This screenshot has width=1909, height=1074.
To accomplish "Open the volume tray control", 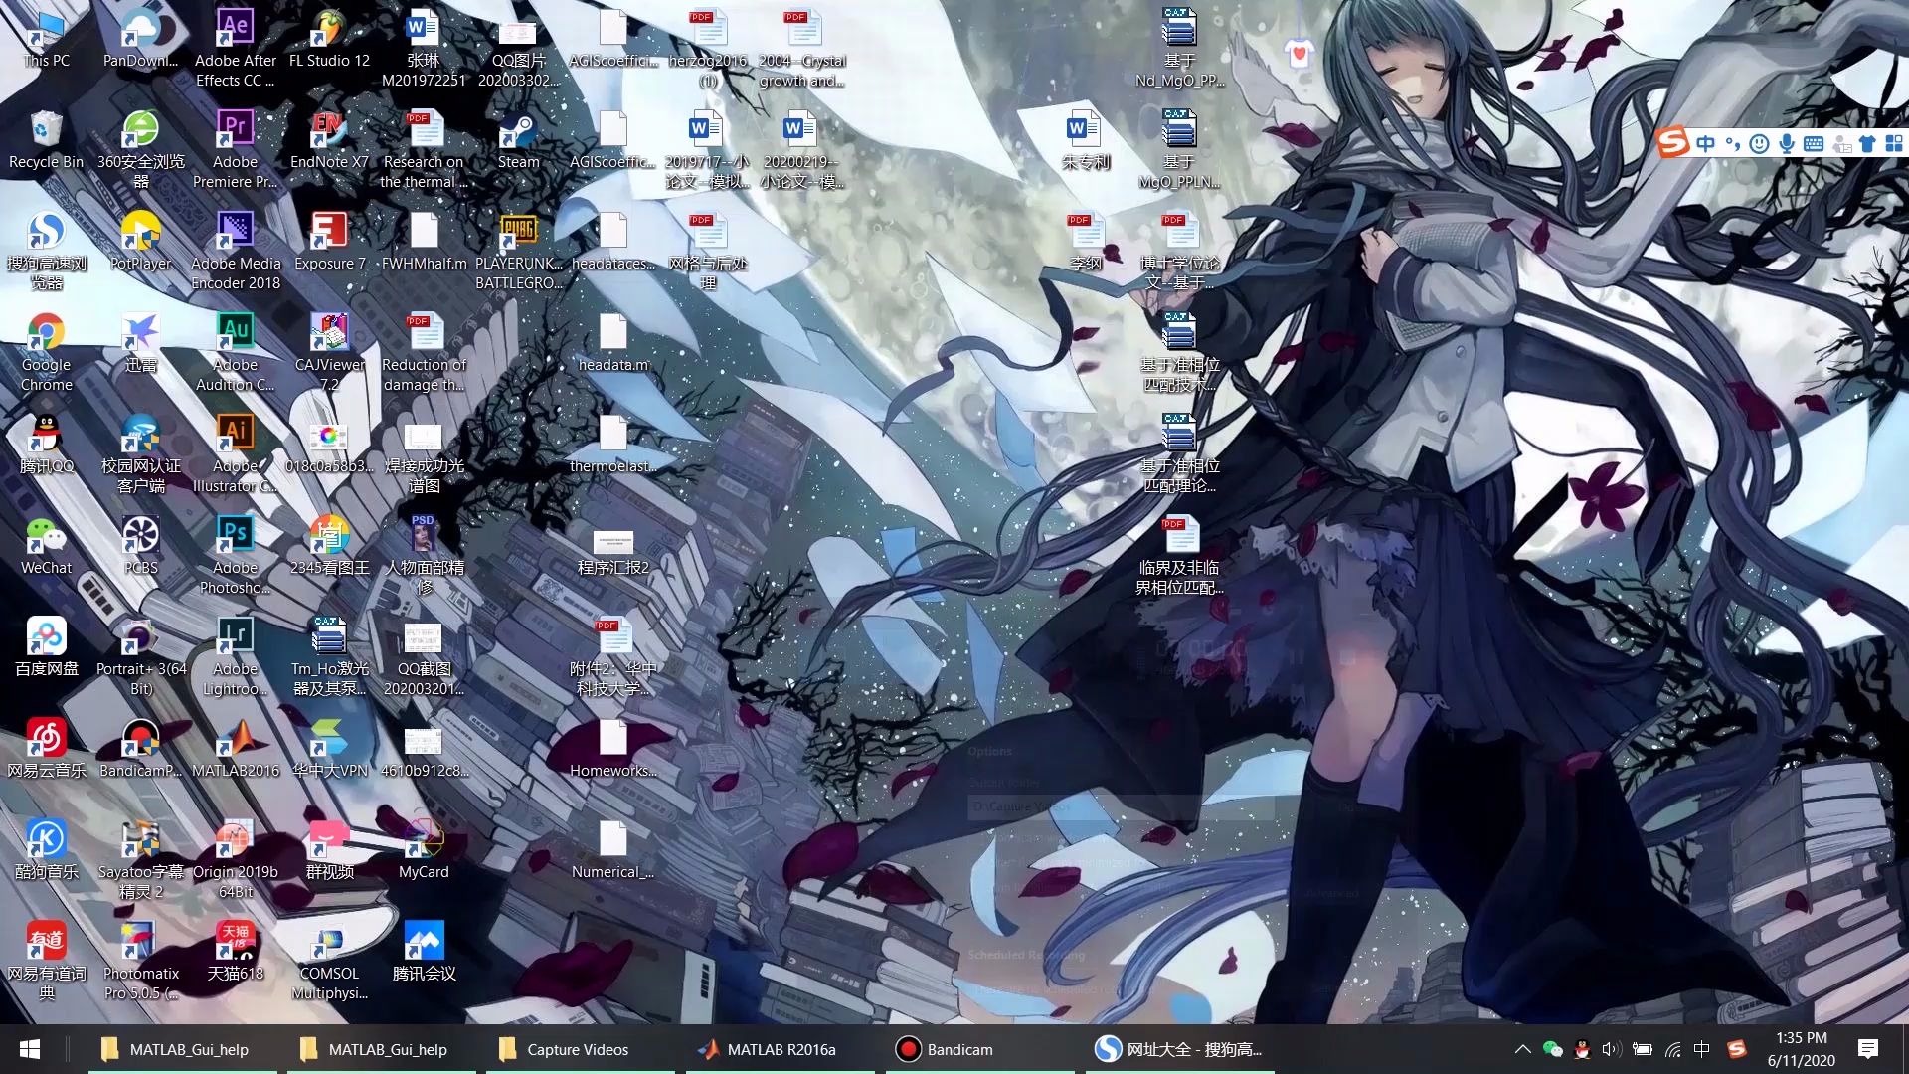I will (1612, 1049).
